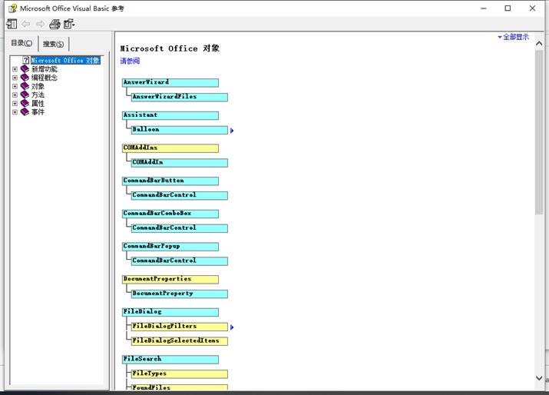Open the 请参阅 link
Image resolution: width=549 pixels, height=395 pixels.
click(130, 61)
